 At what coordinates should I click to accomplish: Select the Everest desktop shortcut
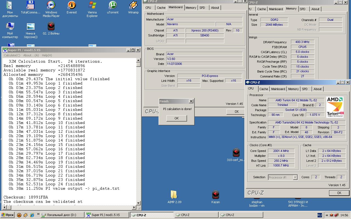click(x=72, y=8)
